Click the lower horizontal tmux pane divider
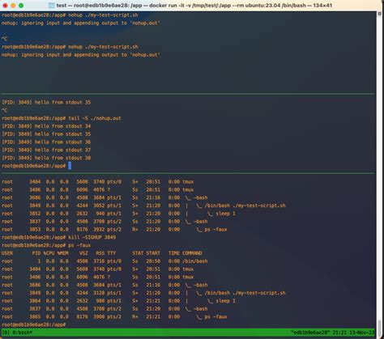Image resolution: width=384 pixels, height=339 pixels. (188, 173)
